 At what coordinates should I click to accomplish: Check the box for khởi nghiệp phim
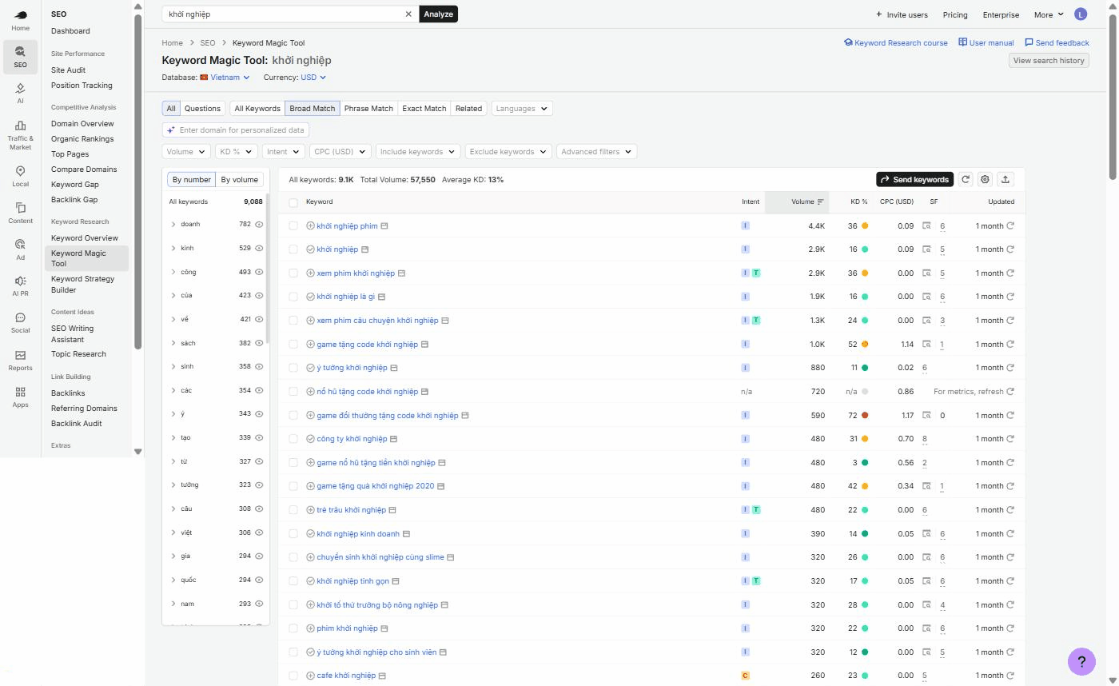pyautogui.click(x=293, y=226)
